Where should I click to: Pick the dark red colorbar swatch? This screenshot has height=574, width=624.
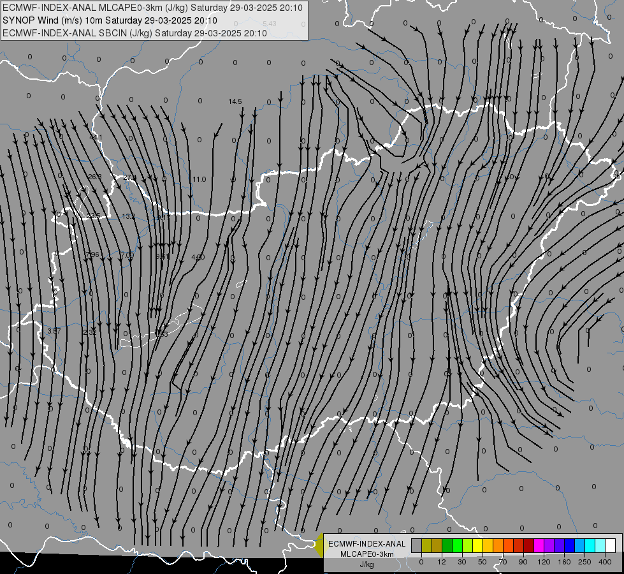(528, 545)
